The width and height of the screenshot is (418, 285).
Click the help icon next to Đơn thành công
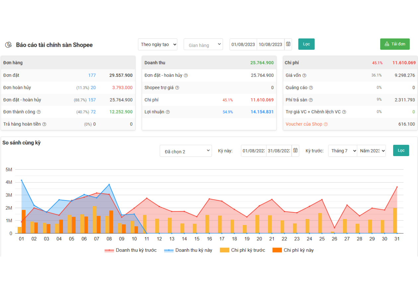(39, 112)
